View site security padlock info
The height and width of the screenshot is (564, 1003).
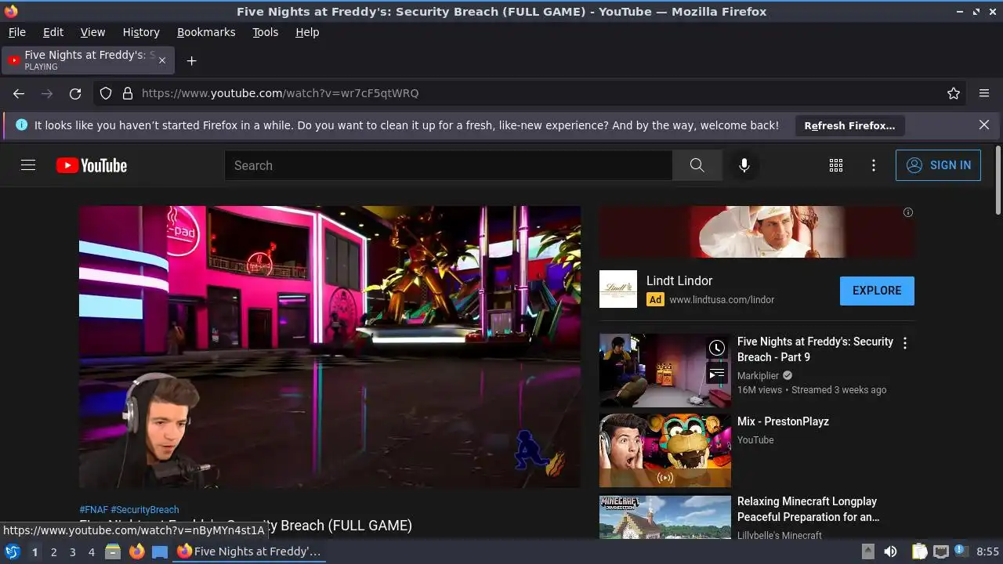[128, 93]
